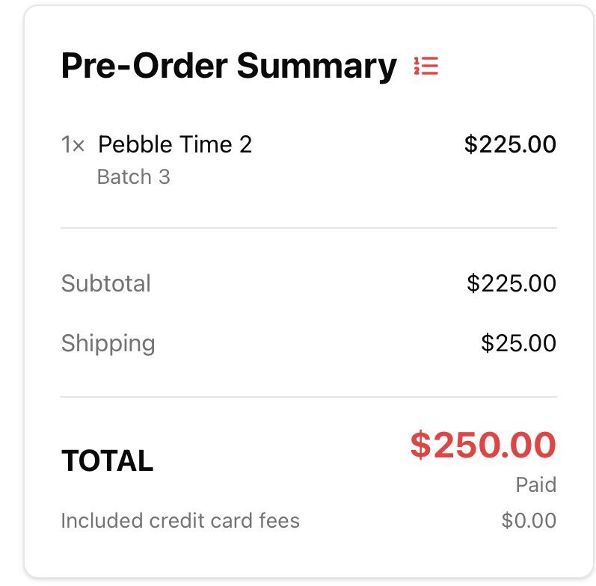Click the Pre-Order Summary heading
This screenshot has height=586, width=596.
tap(228, 67)
